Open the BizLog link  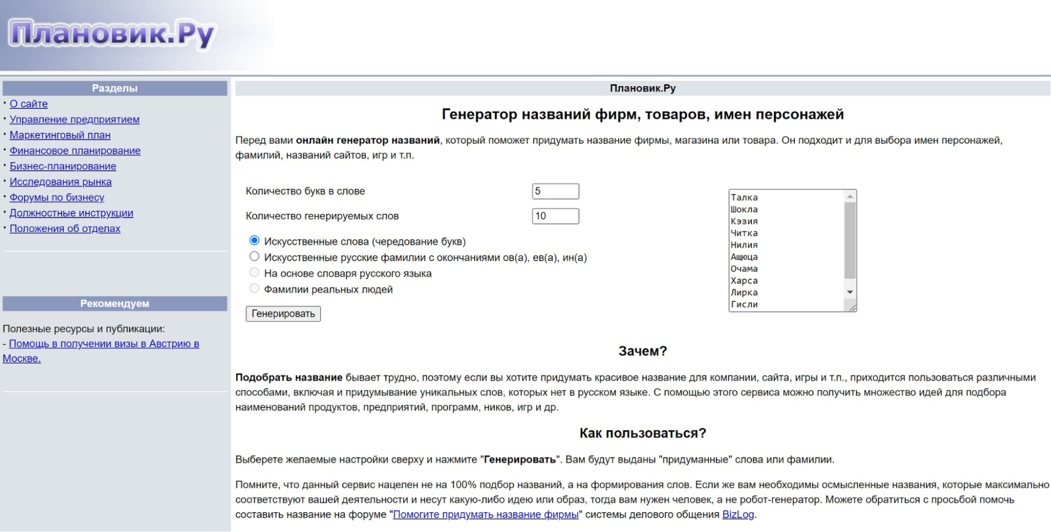coord(738,515)
